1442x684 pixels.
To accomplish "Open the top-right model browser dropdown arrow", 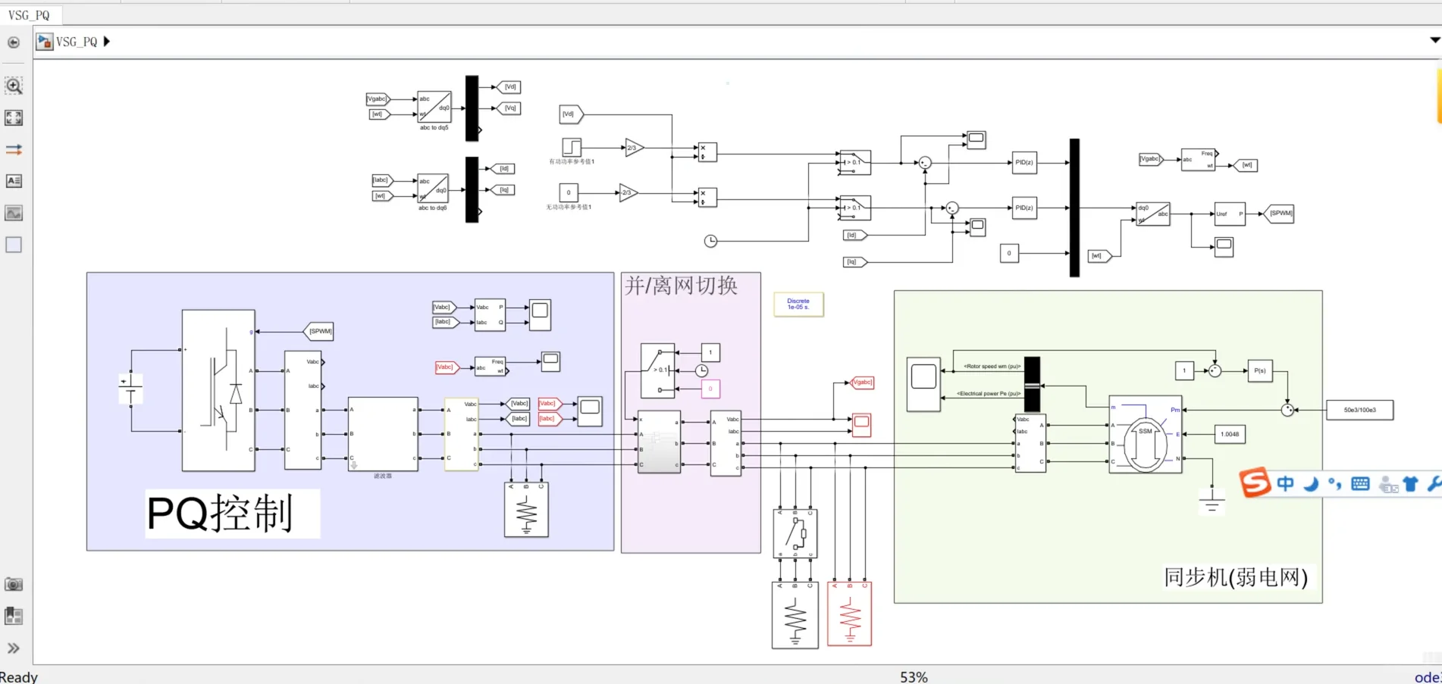I will click(1434, 40).
